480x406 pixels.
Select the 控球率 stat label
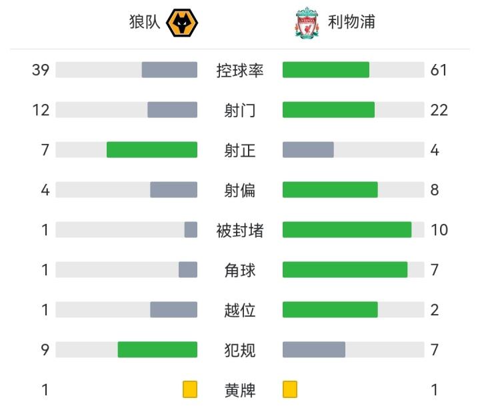pos(240,70)
